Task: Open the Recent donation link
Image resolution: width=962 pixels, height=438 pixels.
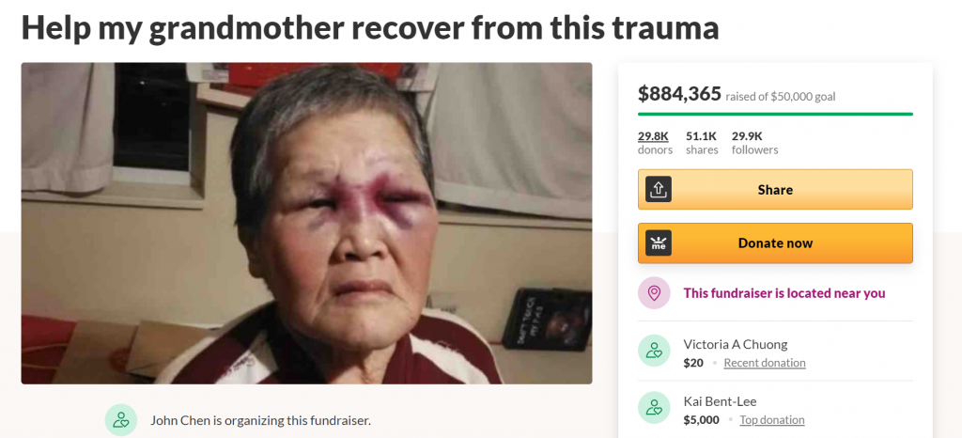Action: (765, 363)
